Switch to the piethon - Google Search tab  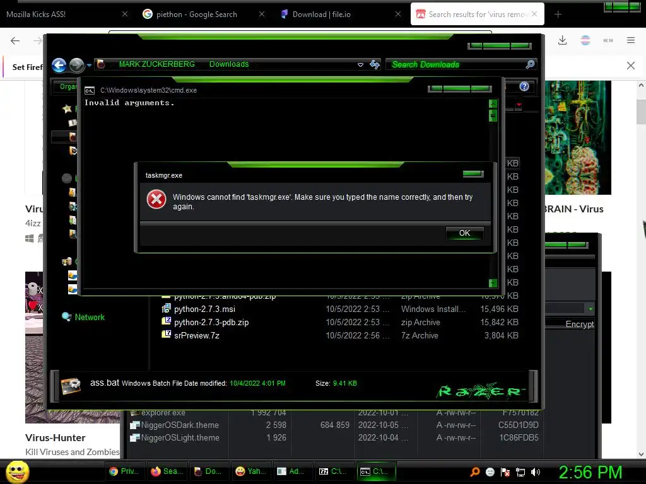click(x=197, y=14)
